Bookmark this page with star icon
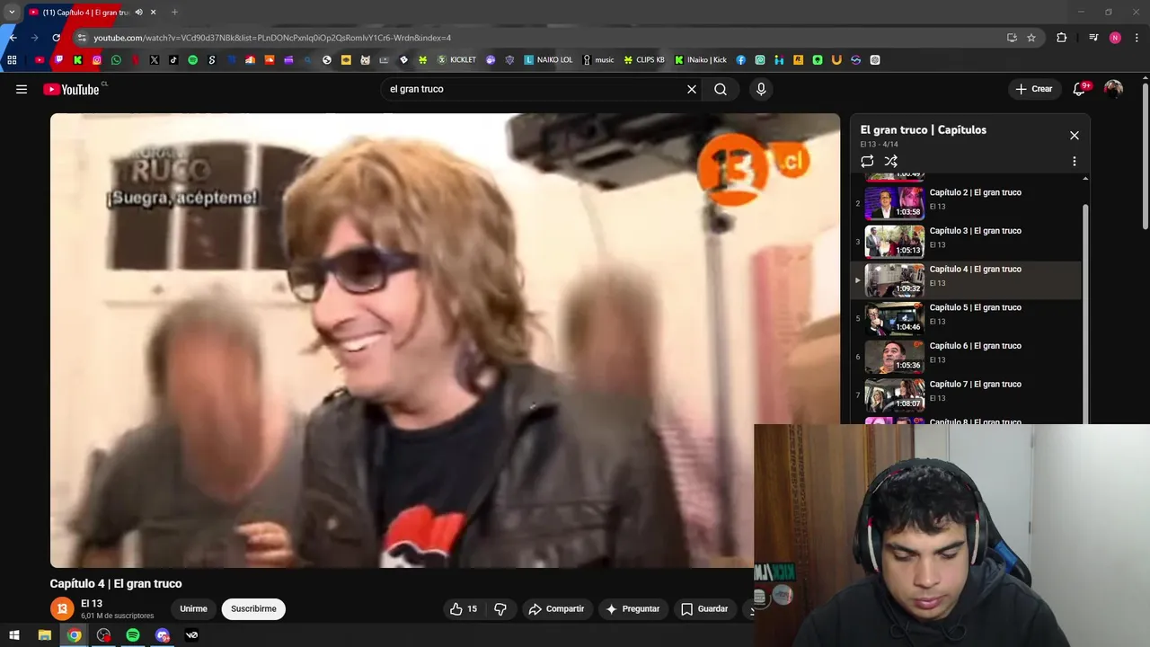Screen dimensions: 1150x647 point(1031,38)
